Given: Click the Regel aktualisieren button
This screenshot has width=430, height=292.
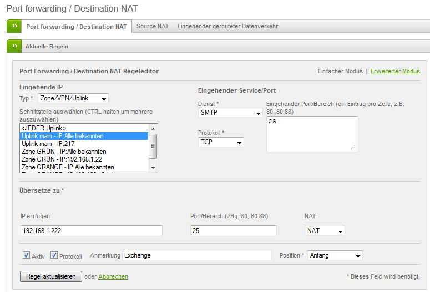Looking at the screenshot, I should tap(50, 276).
